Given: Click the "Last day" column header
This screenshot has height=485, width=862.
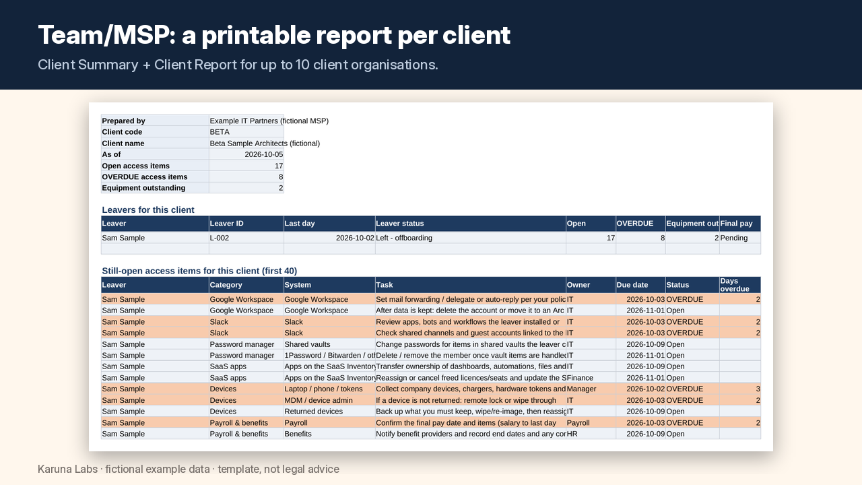Looking at the screenshot, I should 329,224.
